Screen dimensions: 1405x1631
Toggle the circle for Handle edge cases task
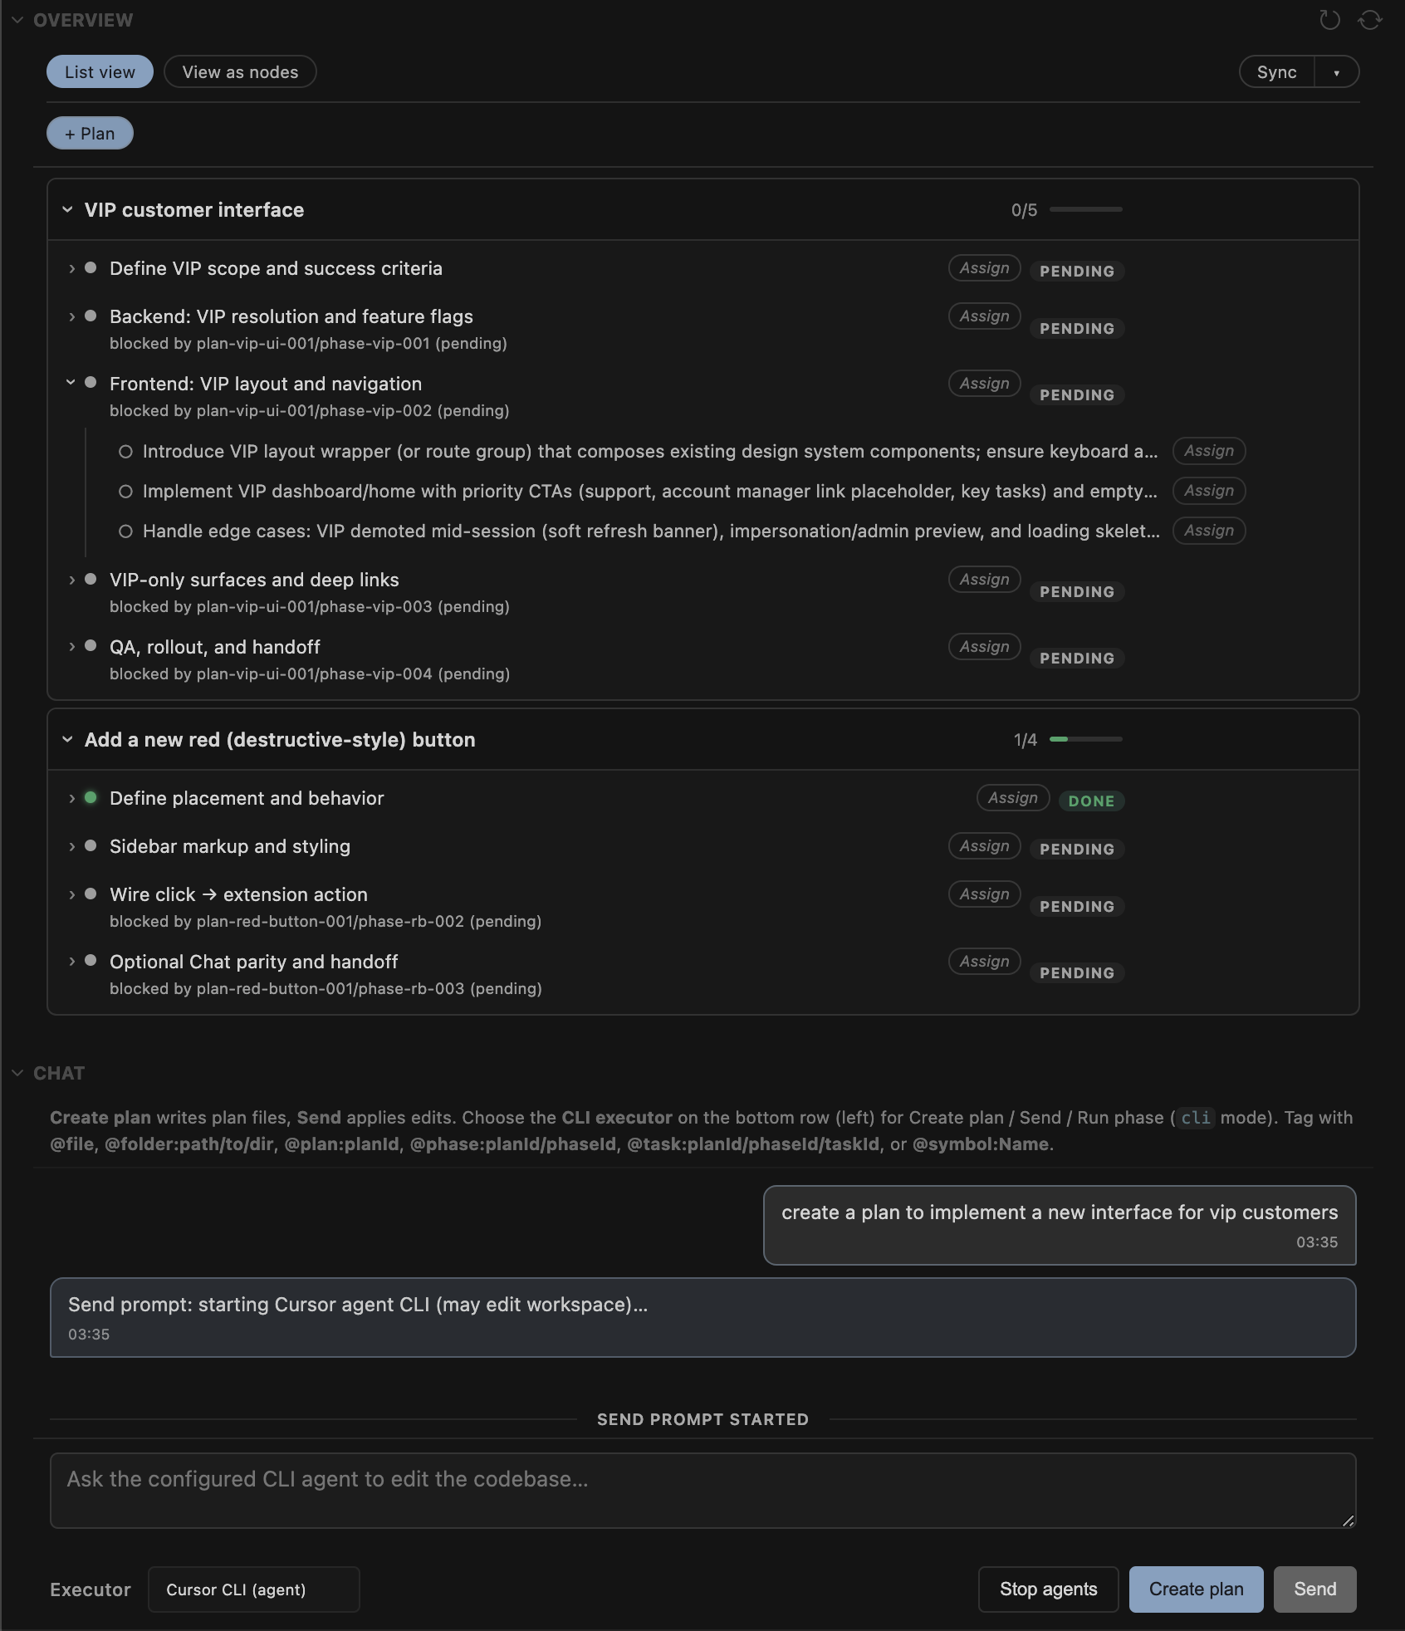point(125,531)
